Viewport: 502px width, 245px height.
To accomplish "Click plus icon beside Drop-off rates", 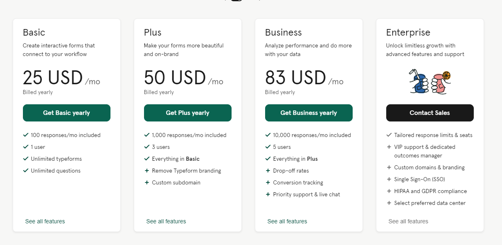I will click(x=268, y=171).
